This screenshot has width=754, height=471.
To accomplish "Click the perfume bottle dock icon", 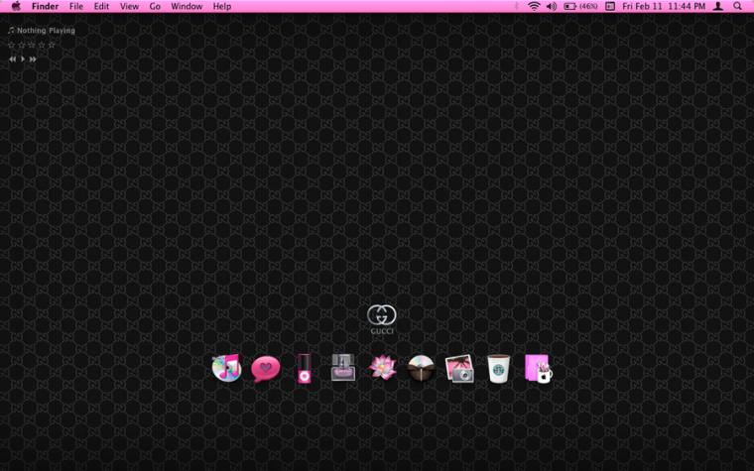I will [x=343, y=368].
